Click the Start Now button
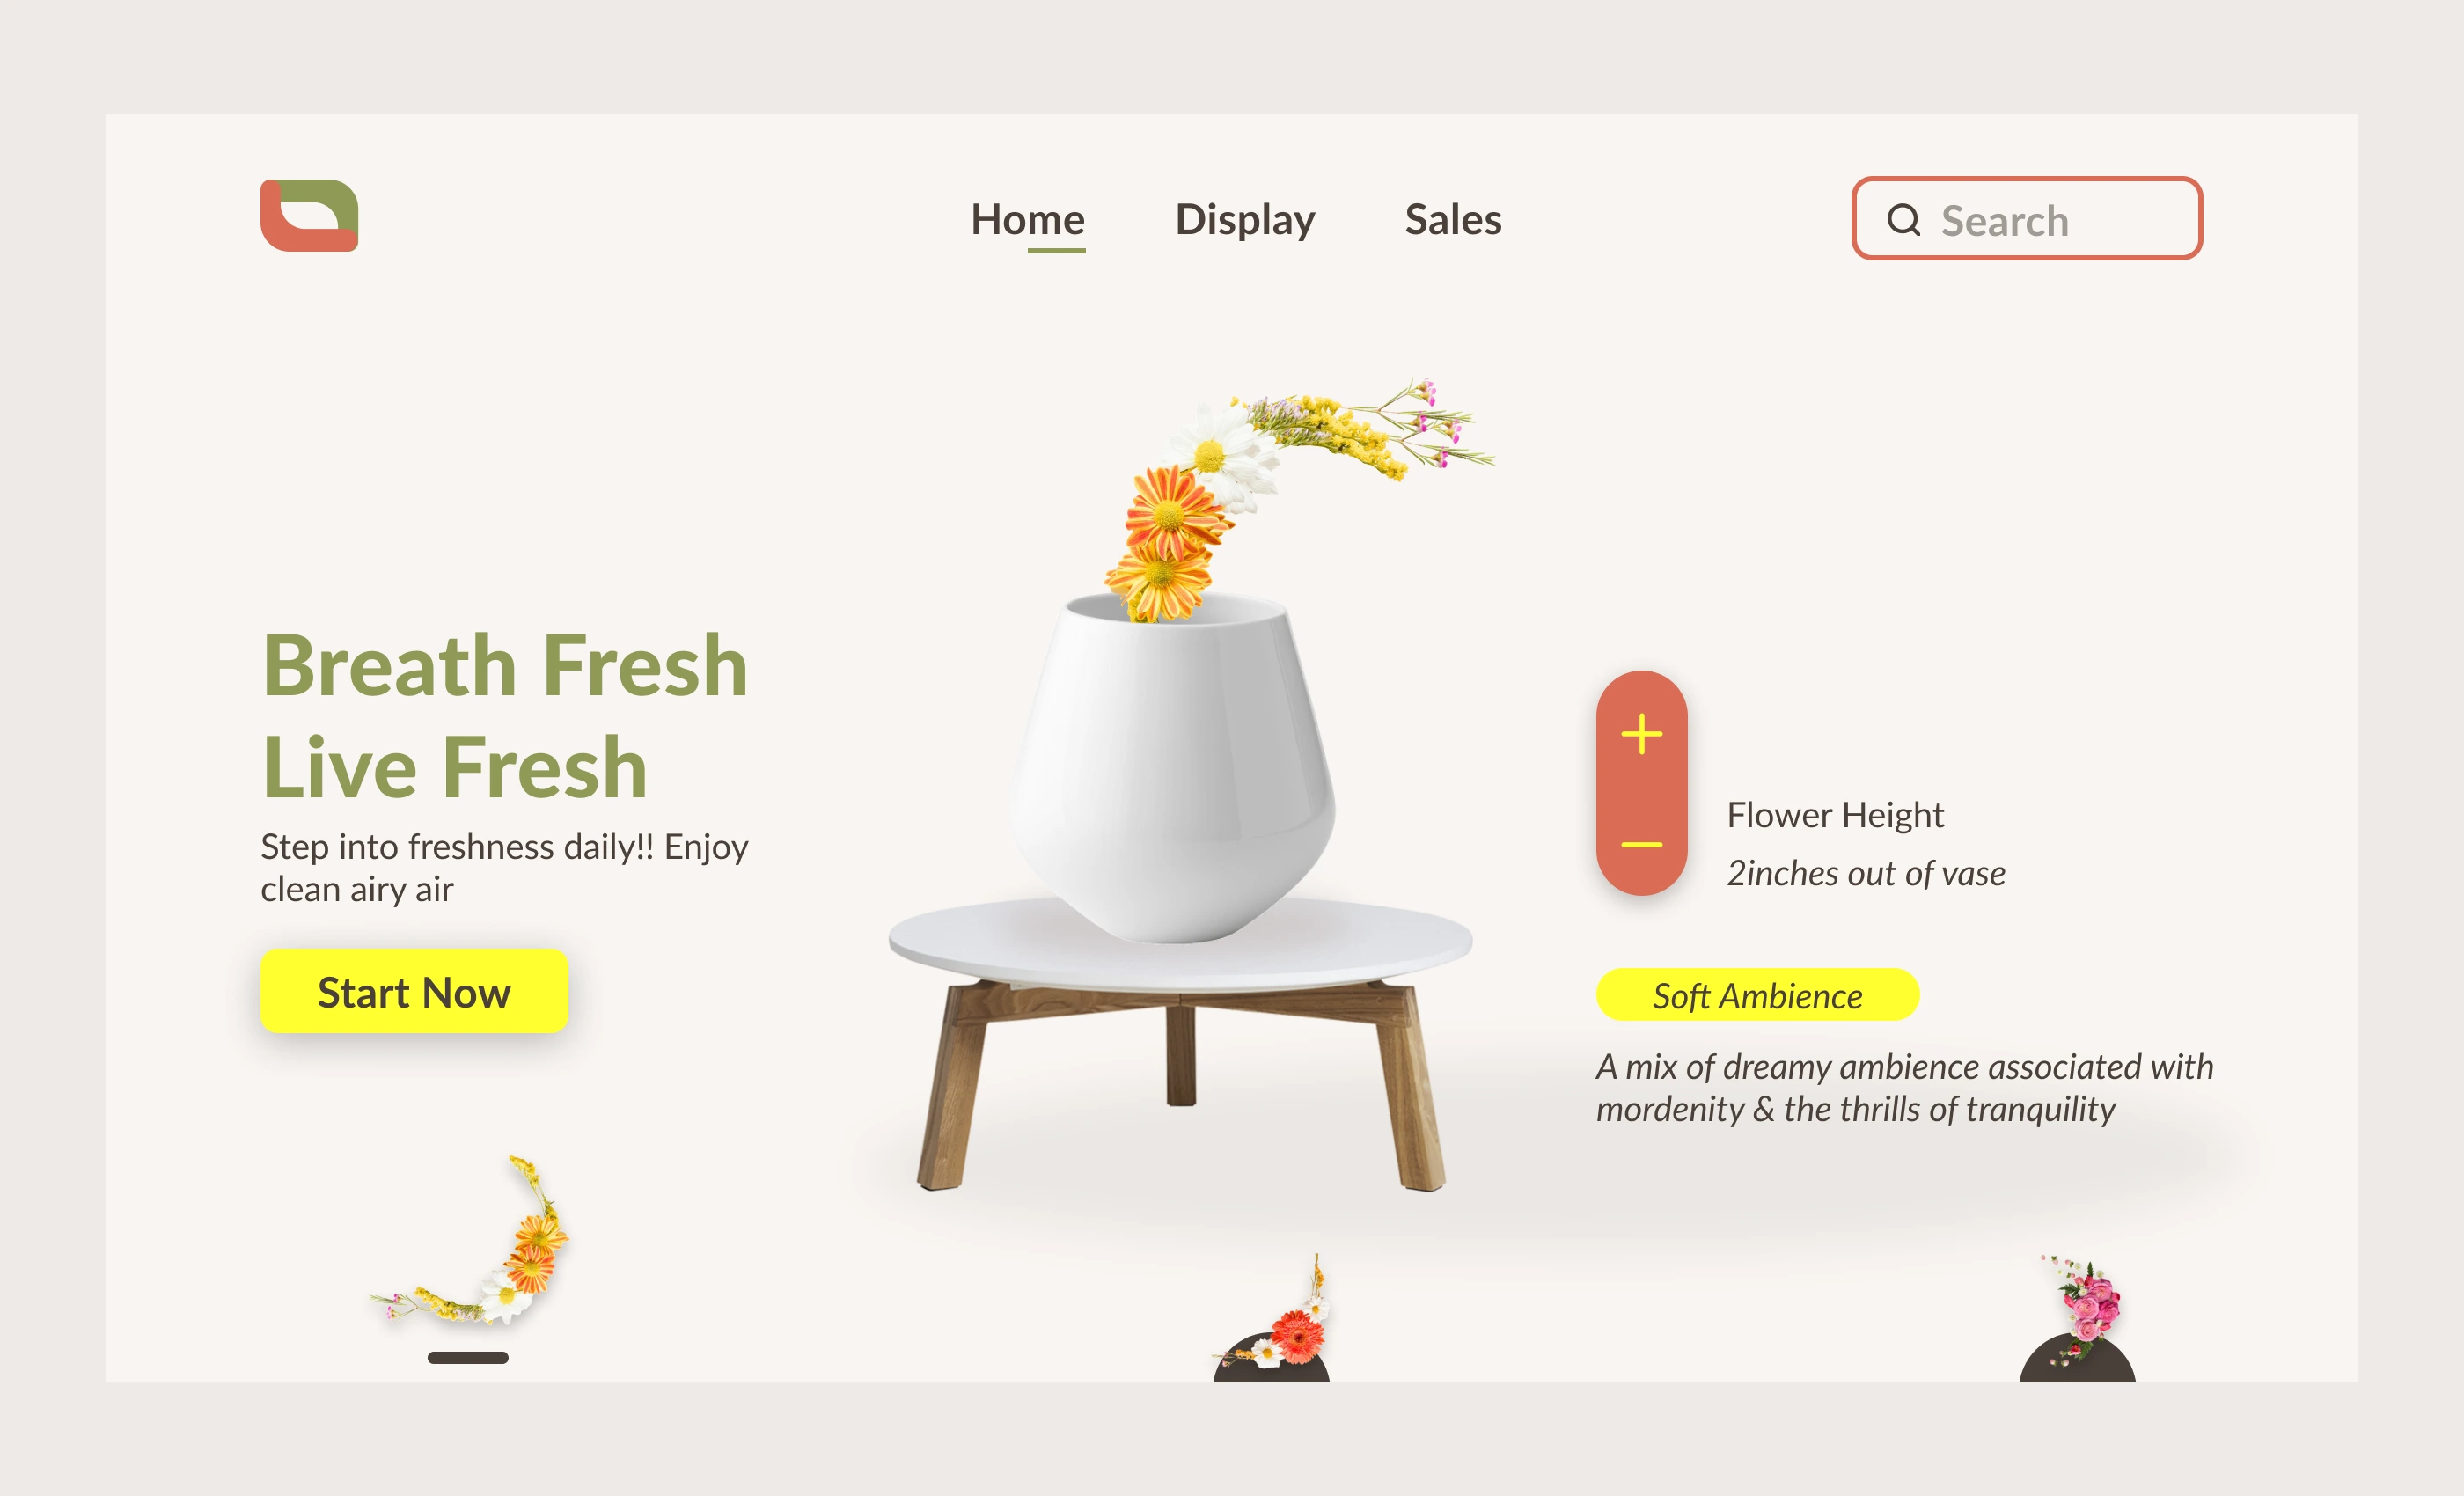The image size is (2464, 1496). 414,991
